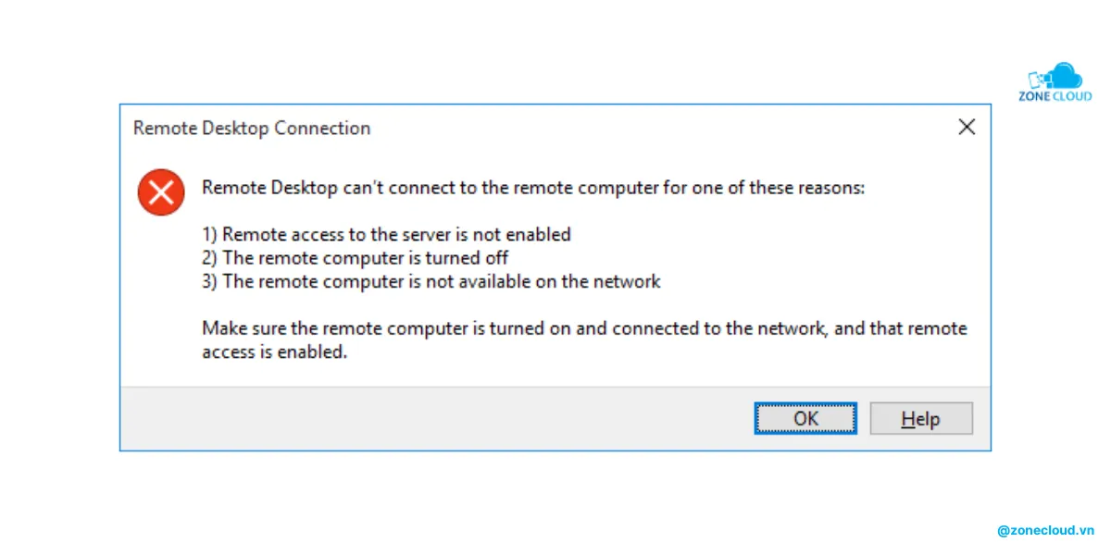Click the red error X icon
The image size is (1111, 555).
click(161, 192)
